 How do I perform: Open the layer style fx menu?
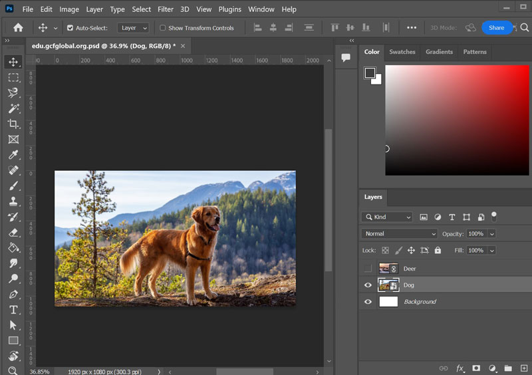[460, 368]
